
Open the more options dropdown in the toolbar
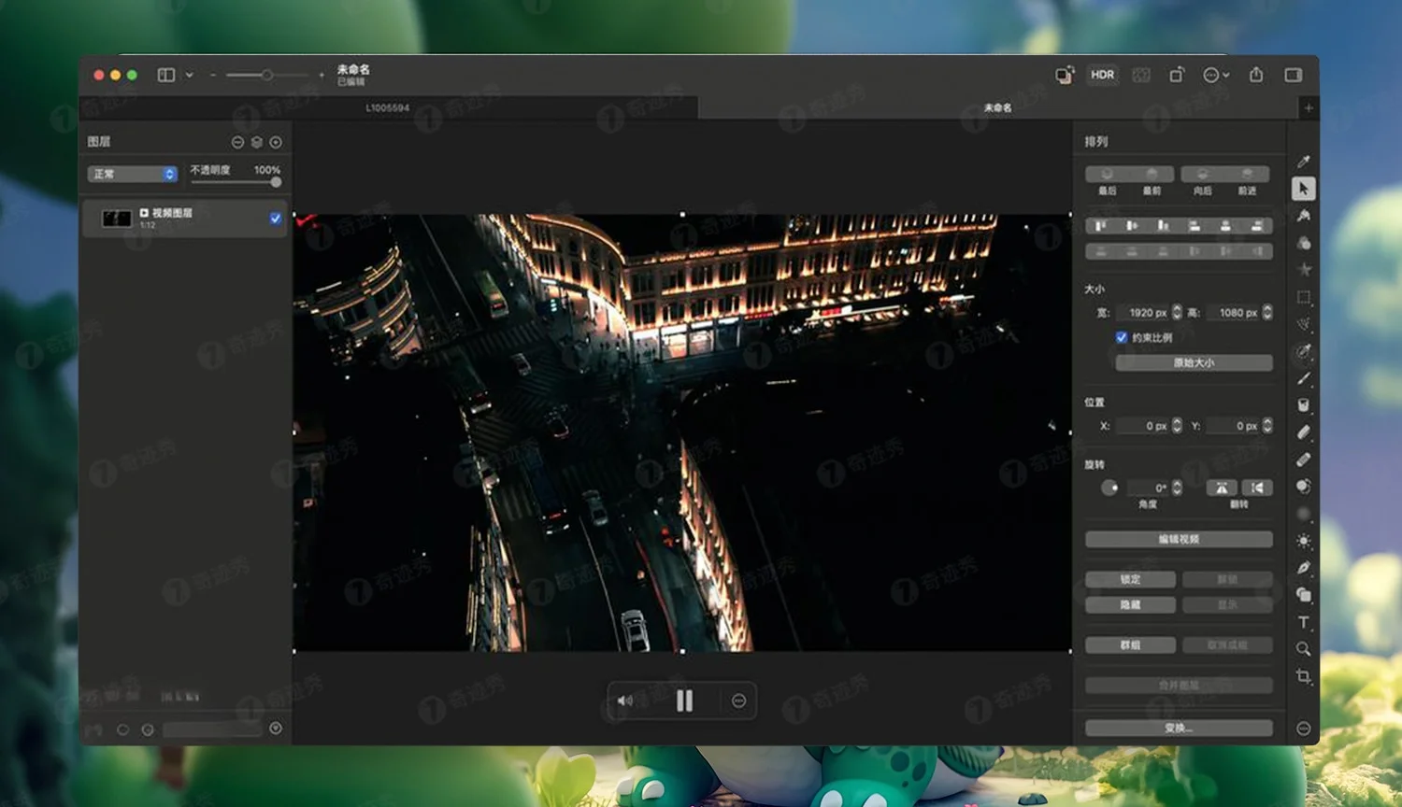1215,75
